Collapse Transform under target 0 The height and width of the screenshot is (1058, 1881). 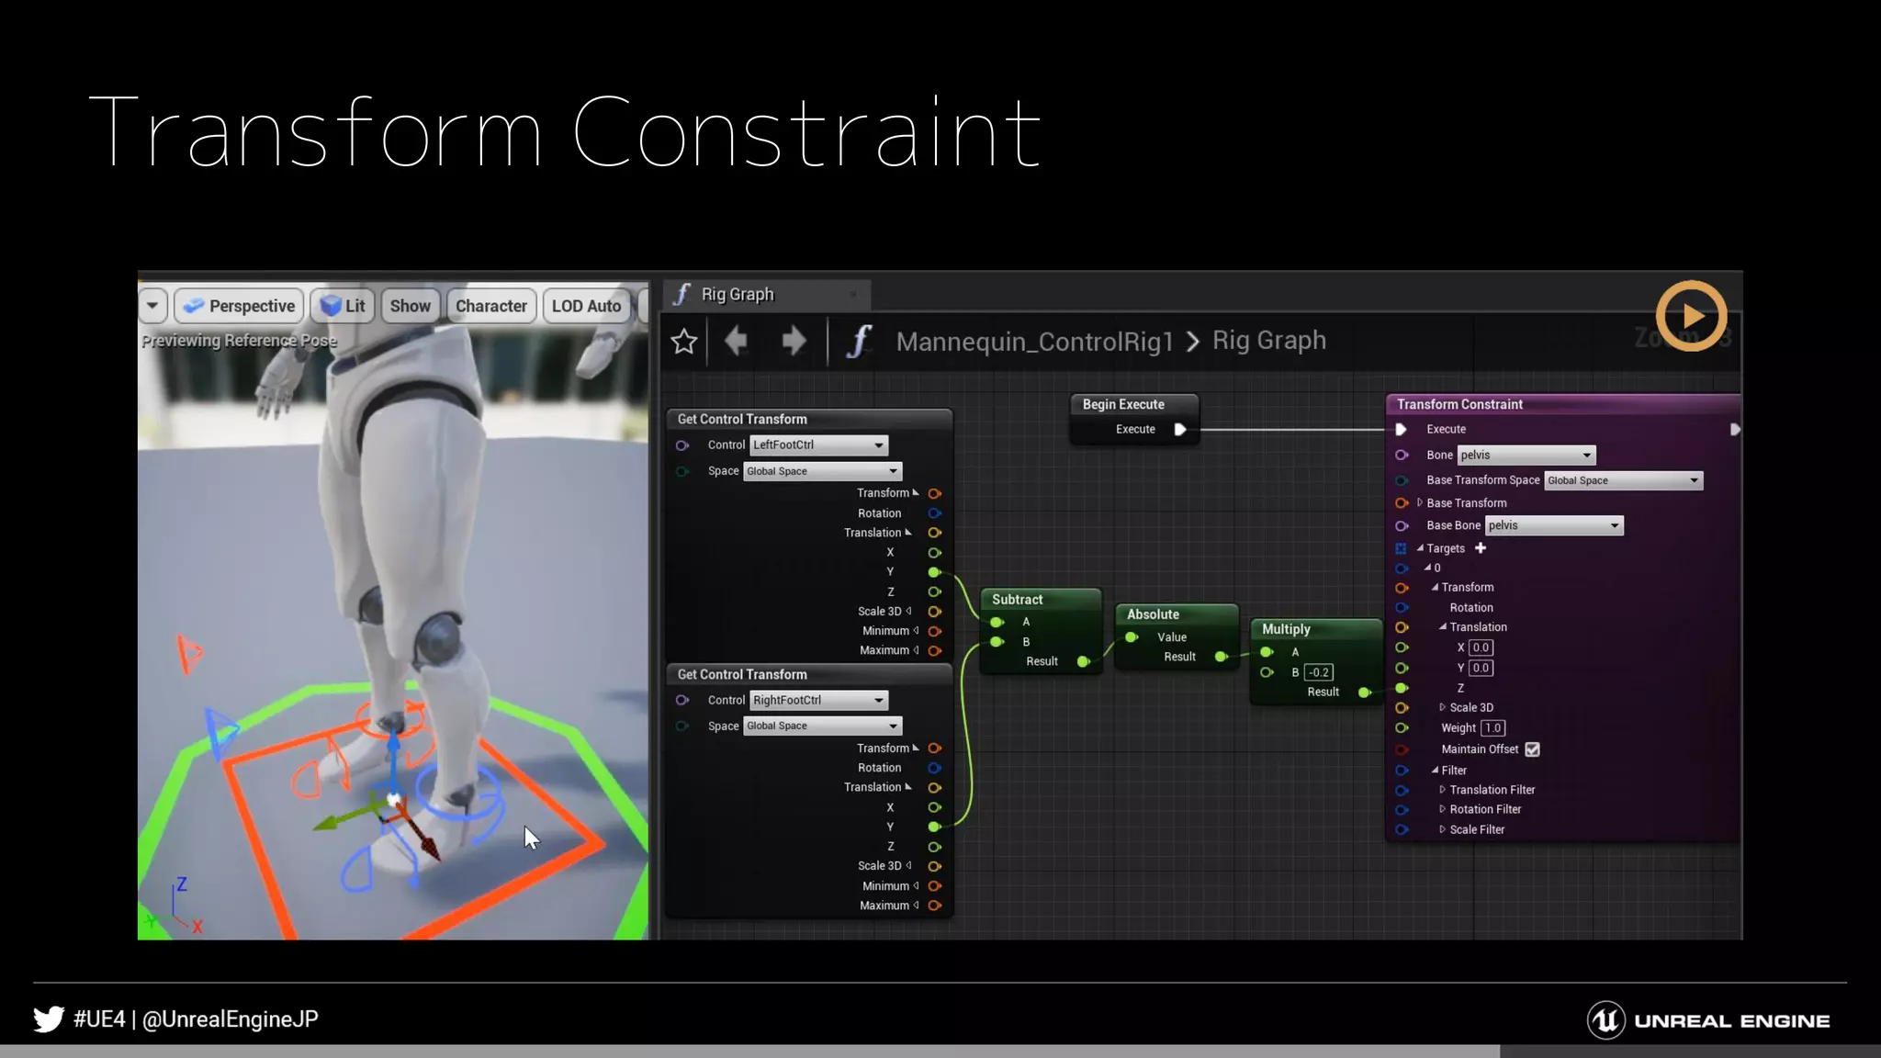point(1435,587)
